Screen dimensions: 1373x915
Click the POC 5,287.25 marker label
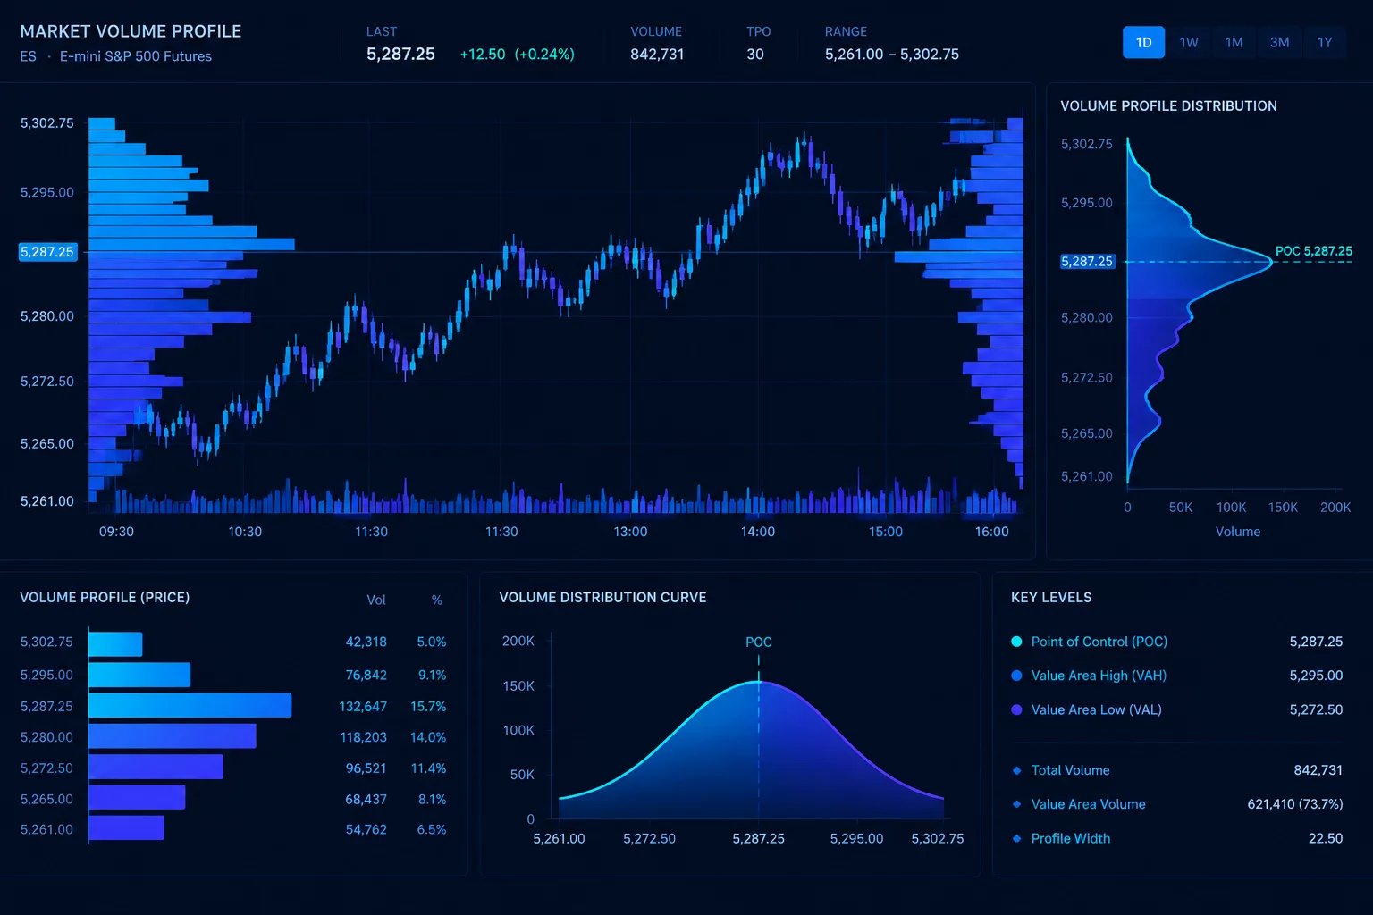(1313, 251)
